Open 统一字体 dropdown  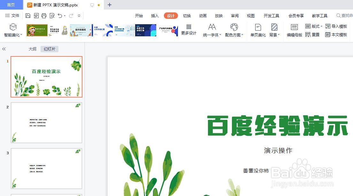coord(212,30)
